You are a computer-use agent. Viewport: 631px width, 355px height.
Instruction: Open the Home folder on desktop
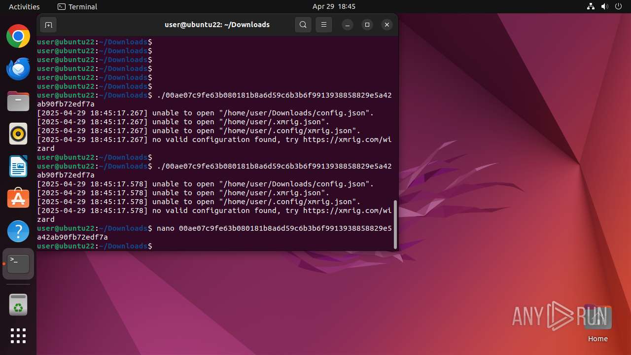point(597,323)
